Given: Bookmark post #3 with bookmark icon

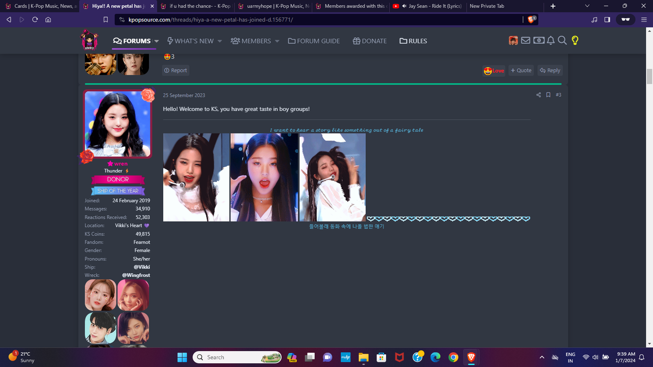Looking at the screenshot, I should click(548, 95).
